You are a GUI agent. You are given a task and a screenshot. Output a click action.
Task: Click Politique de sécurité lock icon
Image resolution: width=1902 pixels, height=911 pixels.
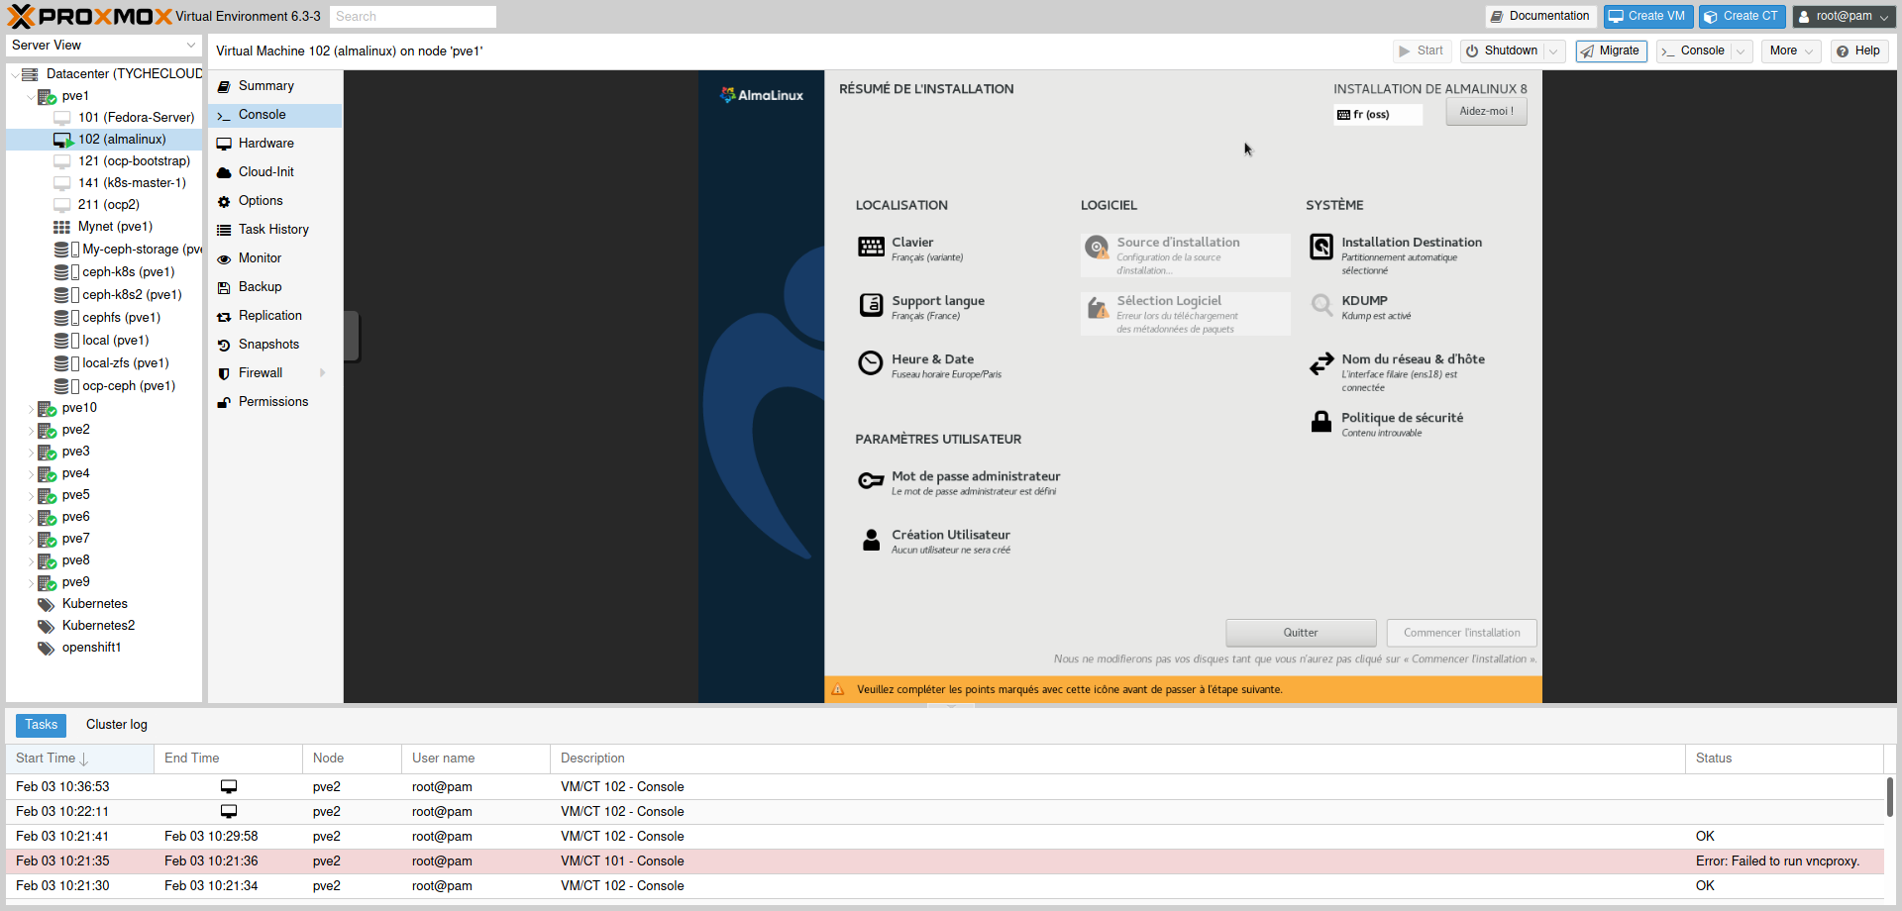pos(1321,422)
